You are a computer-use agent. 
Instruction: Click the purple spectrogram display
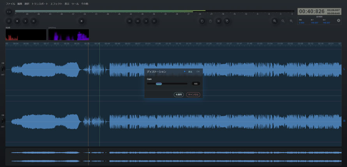69,35
